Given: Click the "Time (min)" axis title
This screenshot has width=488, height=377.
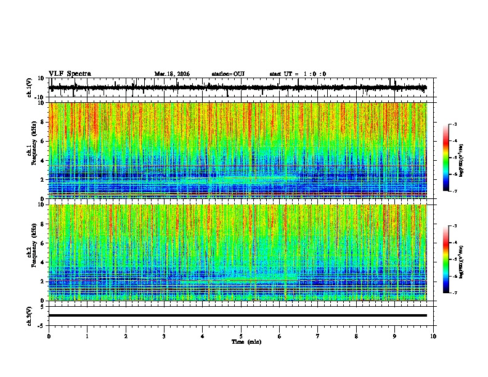Looking at the screenshot, I should [246, 342].
